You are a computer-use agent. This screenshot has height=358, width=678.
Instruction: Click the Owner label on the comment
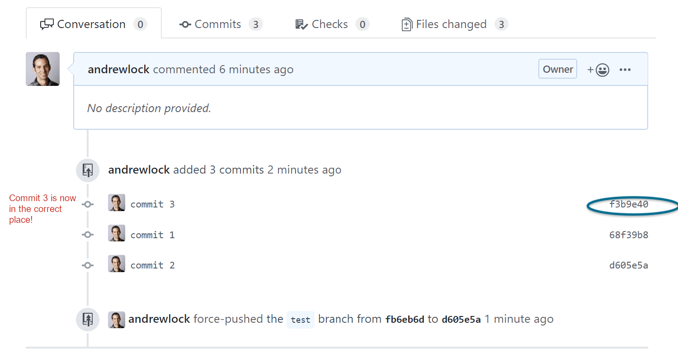tap(557, 69)
